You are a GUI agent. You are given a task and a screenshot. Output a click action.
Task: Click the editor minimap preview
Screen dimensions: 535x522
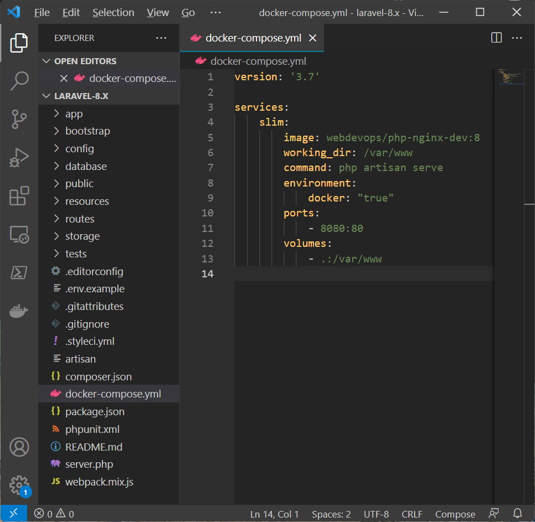point(511,77)
